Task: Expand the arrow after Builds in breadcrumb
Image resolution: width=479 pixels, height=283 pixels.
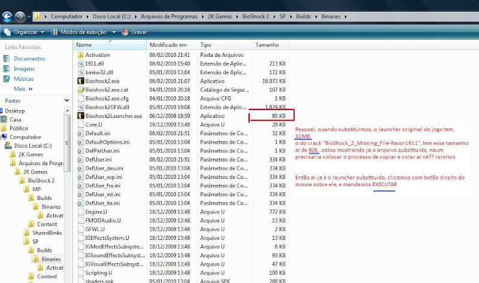Action: point(316,17)
